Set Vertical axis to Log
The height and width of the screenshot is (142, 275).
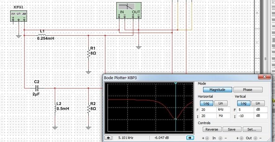pos(244,103)
